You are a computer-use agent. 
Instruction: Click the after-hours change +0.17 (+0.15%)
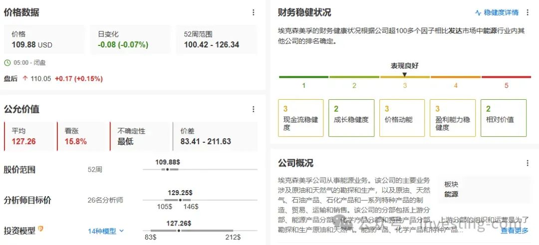[x=79, y=79]
